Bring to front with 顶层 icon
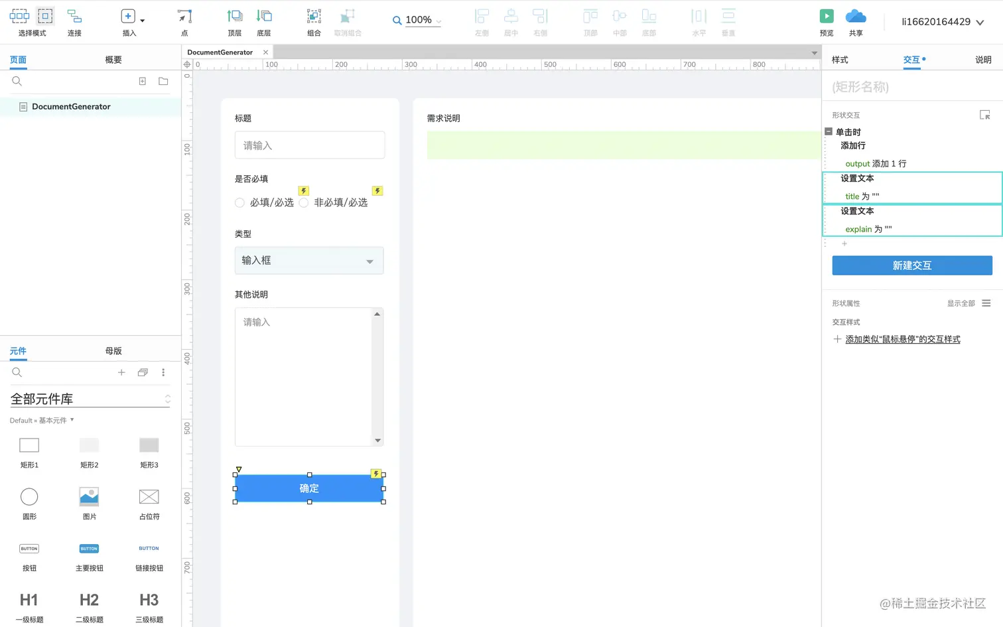This screenshot has height=627, width=1003. [x=235, y=16]
